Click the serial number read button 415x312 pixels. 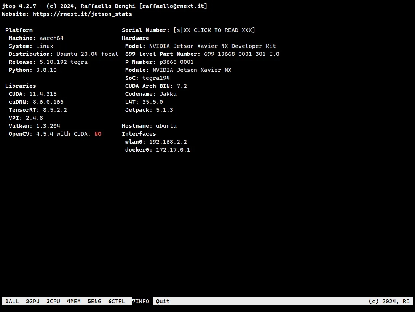pos(214,30)
